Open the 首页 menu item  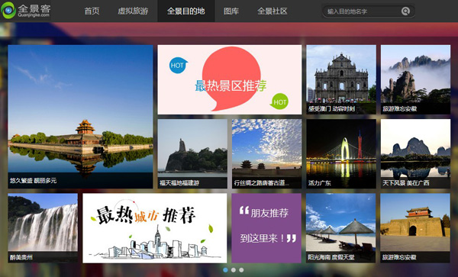pos(92,11)
